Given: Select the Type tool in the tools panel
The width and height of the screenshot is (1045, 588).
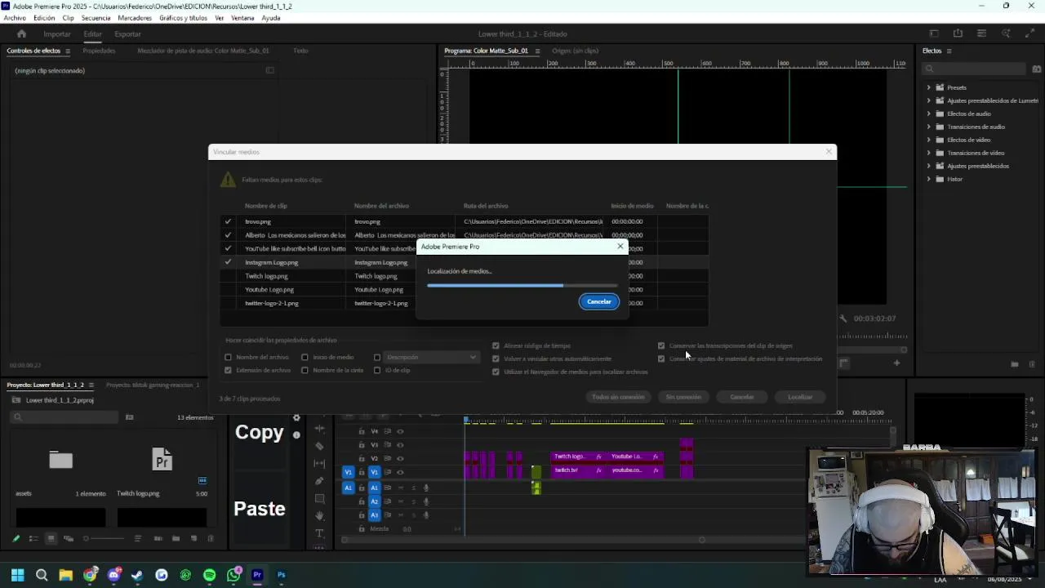Looking at the screenshot, I should pos(319,533).
